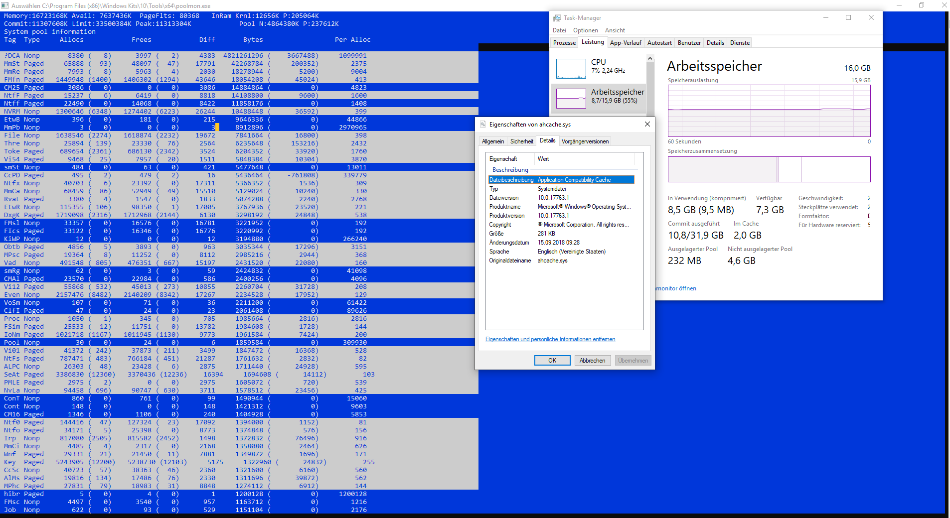Viewport: 950px width, 518px height.
Task: Select the Produktname property row
Action: tap(561, 207)
